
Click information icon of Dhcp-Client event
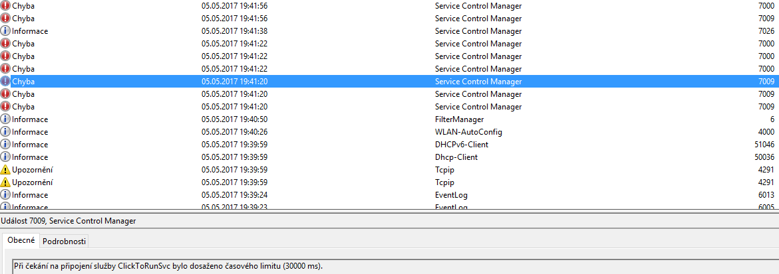tap(6, 157)
